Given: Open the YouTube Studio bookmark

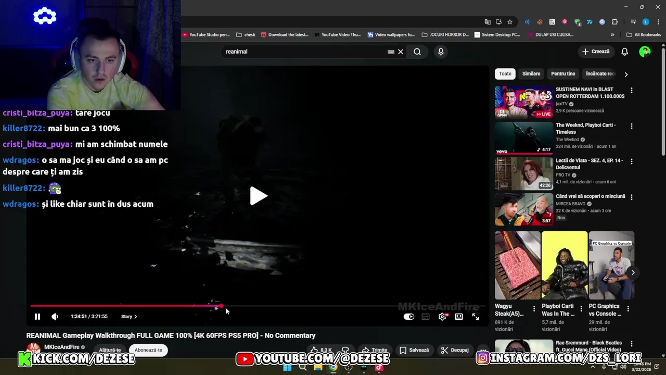Looking at the screenshot, I should 206,35.
